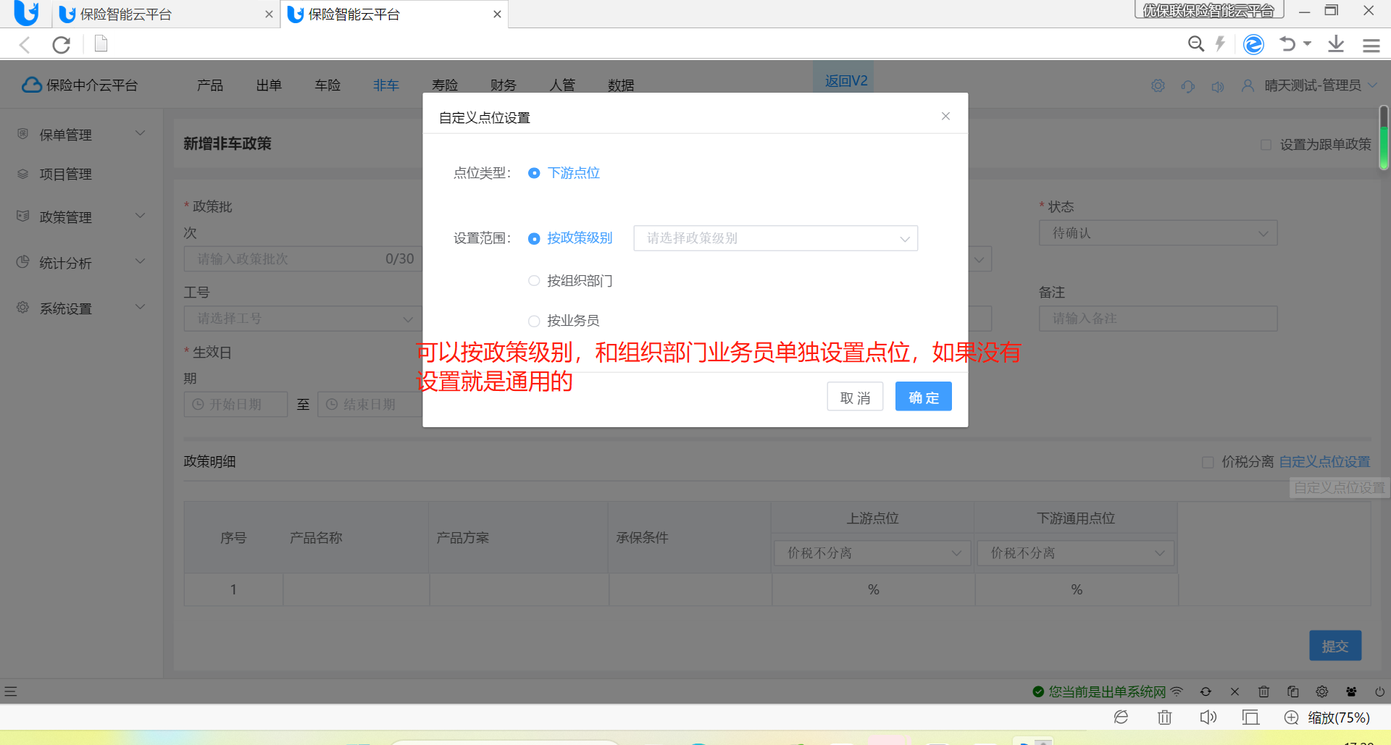Click the X icon in bottom app bar
Screen dimensions: 1391x745
1235,691
